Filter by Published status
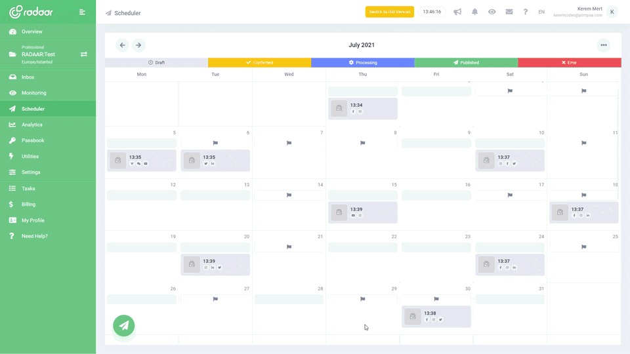The image size is (630, 354). (x=465, y=63)
